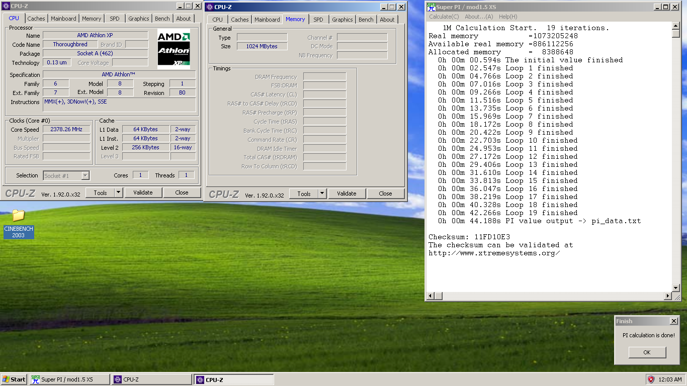Click the Revision B0 value

(x=183, y=92)
